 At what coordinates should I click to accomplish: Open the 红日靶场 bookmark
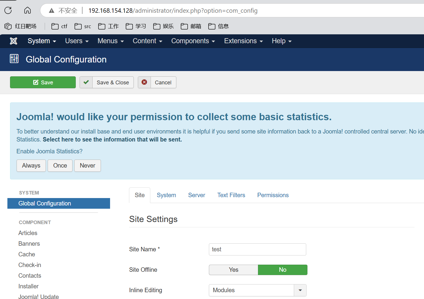(20, 26)
